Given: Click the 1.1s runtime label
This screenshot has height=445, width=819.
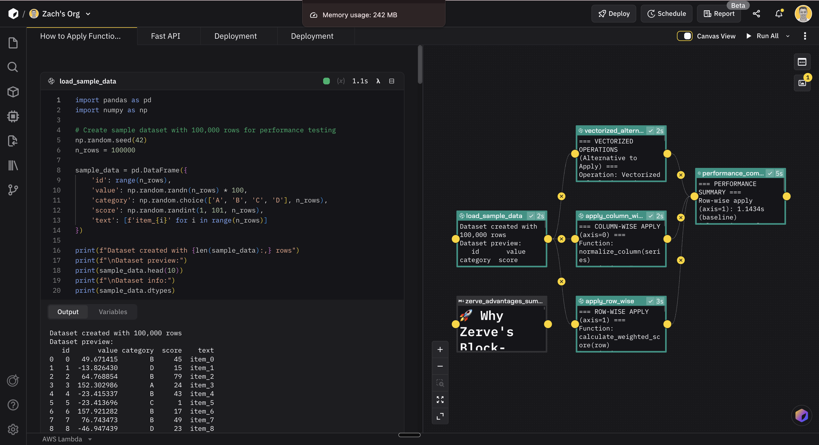Looking at the screenshot, I should [x=360, y=81].
